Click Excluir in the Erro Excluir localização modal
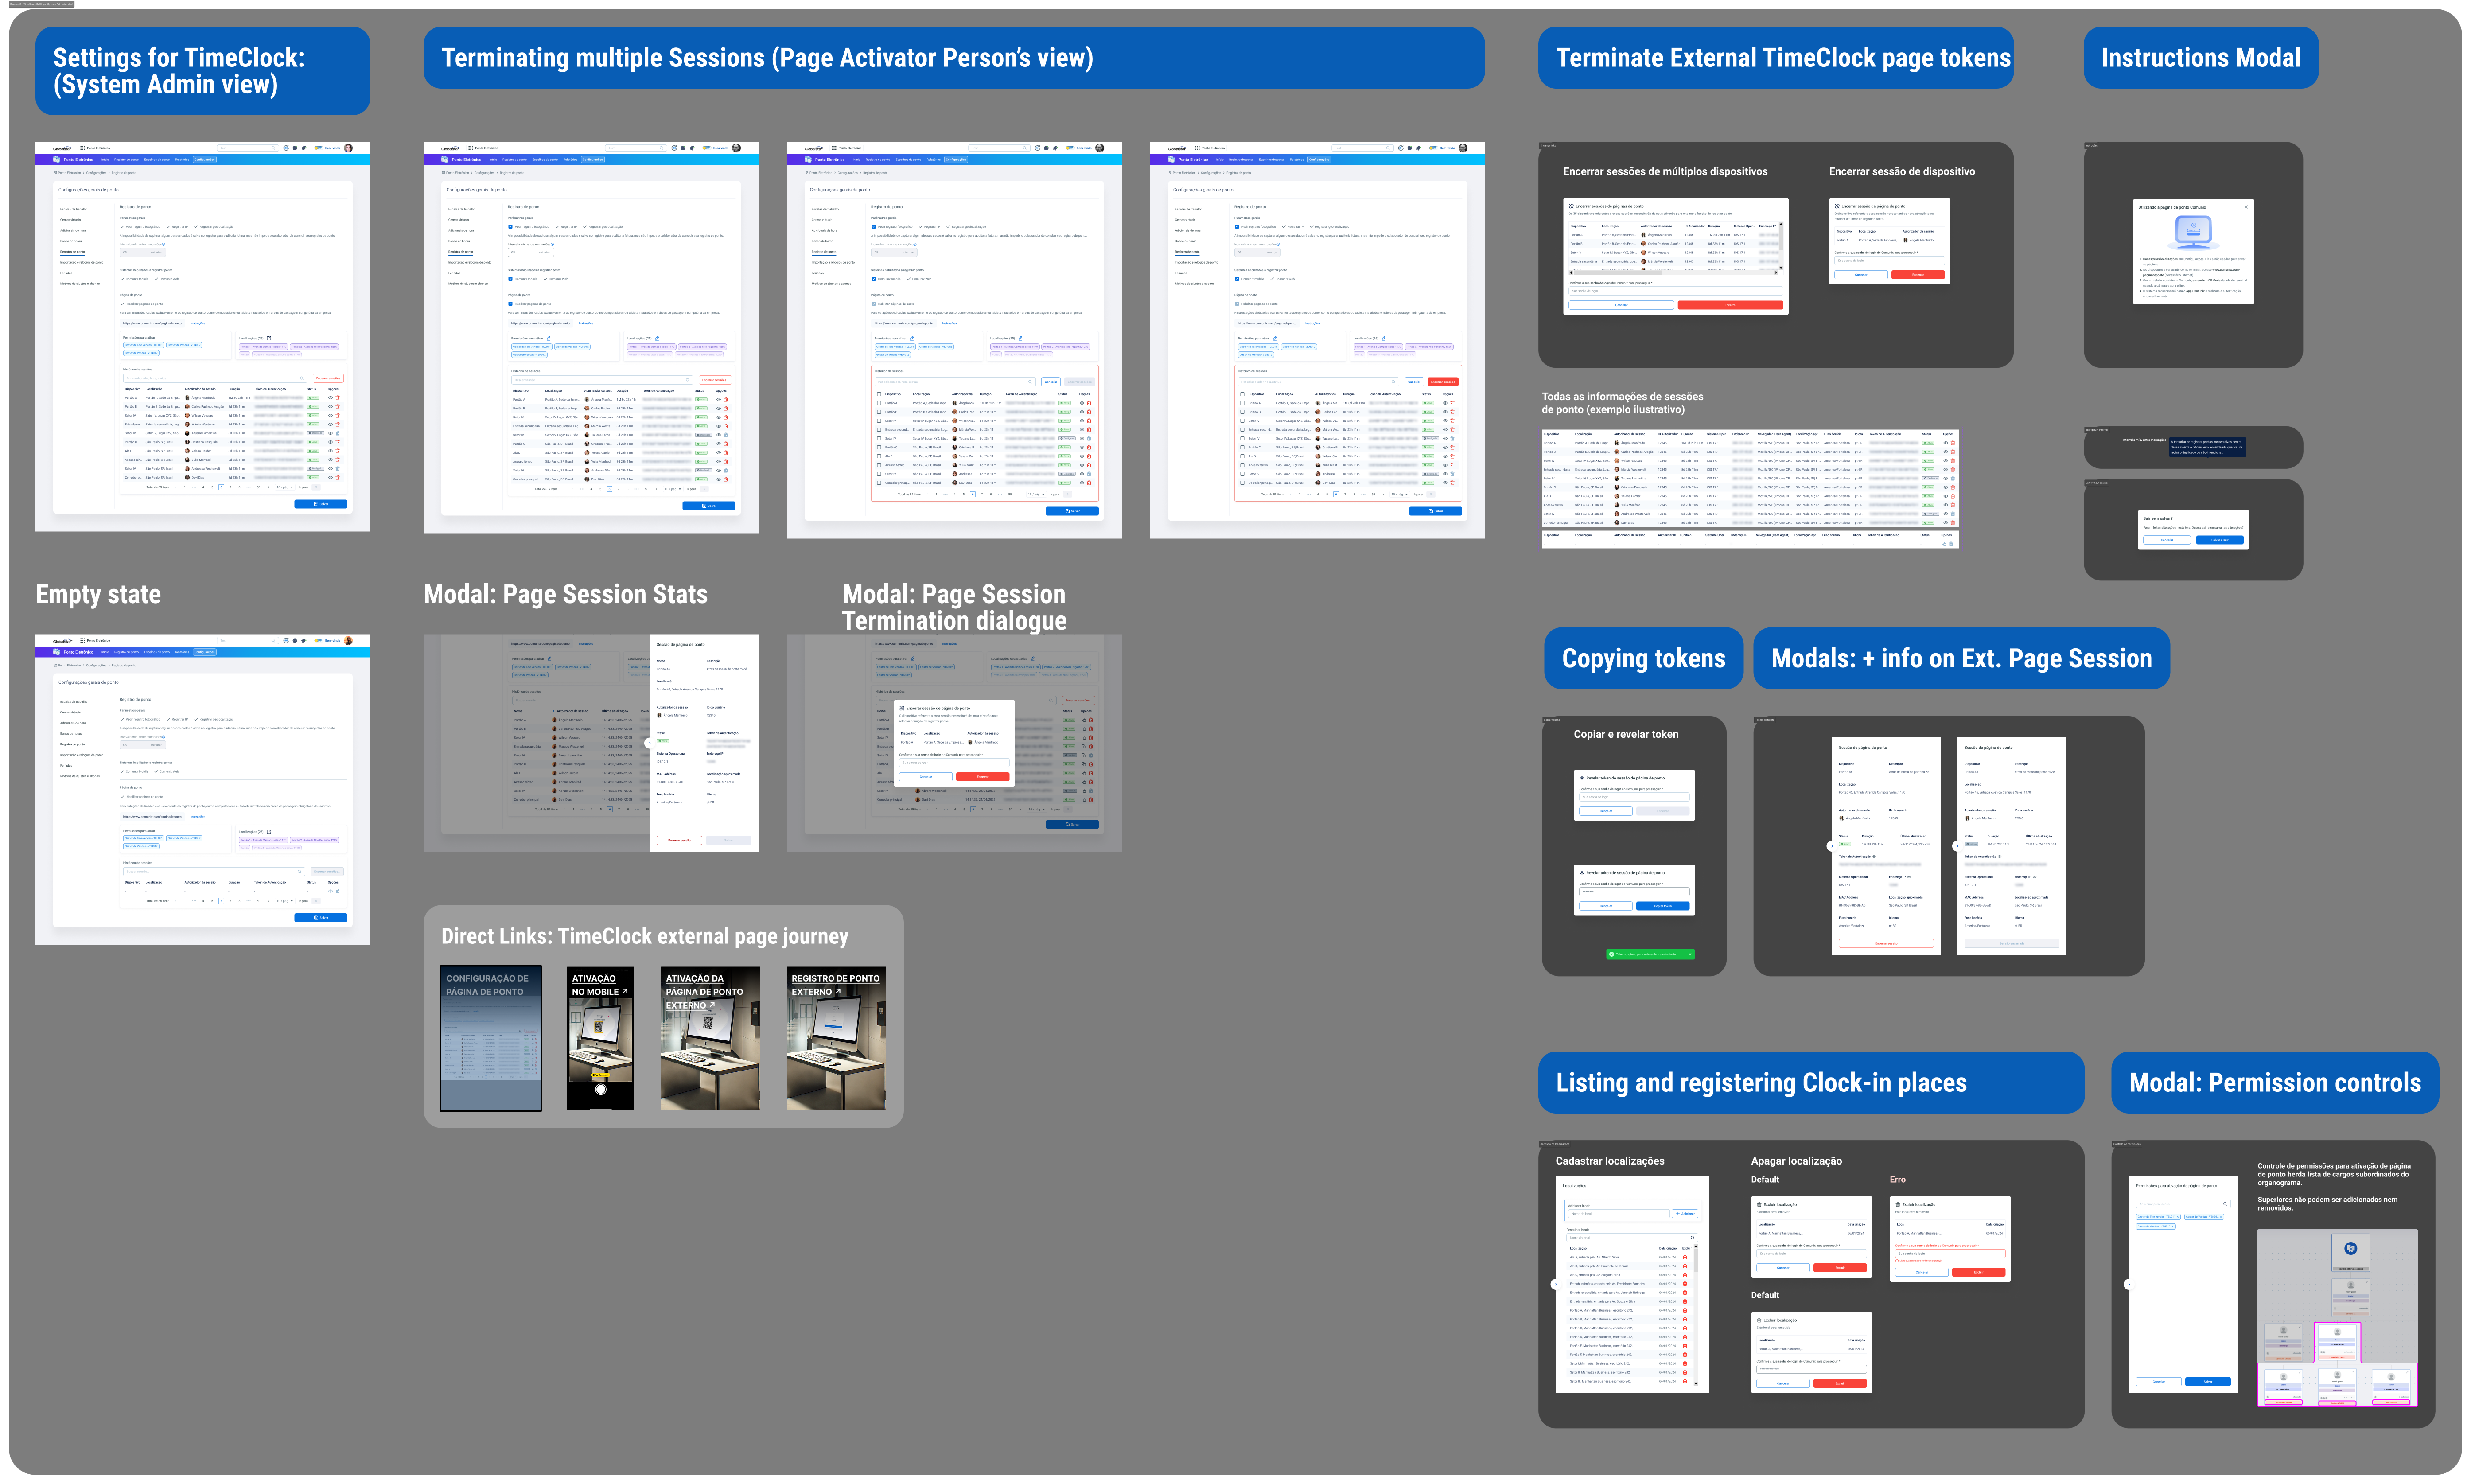The image size is (2471, 1484). [1979, 1272]
